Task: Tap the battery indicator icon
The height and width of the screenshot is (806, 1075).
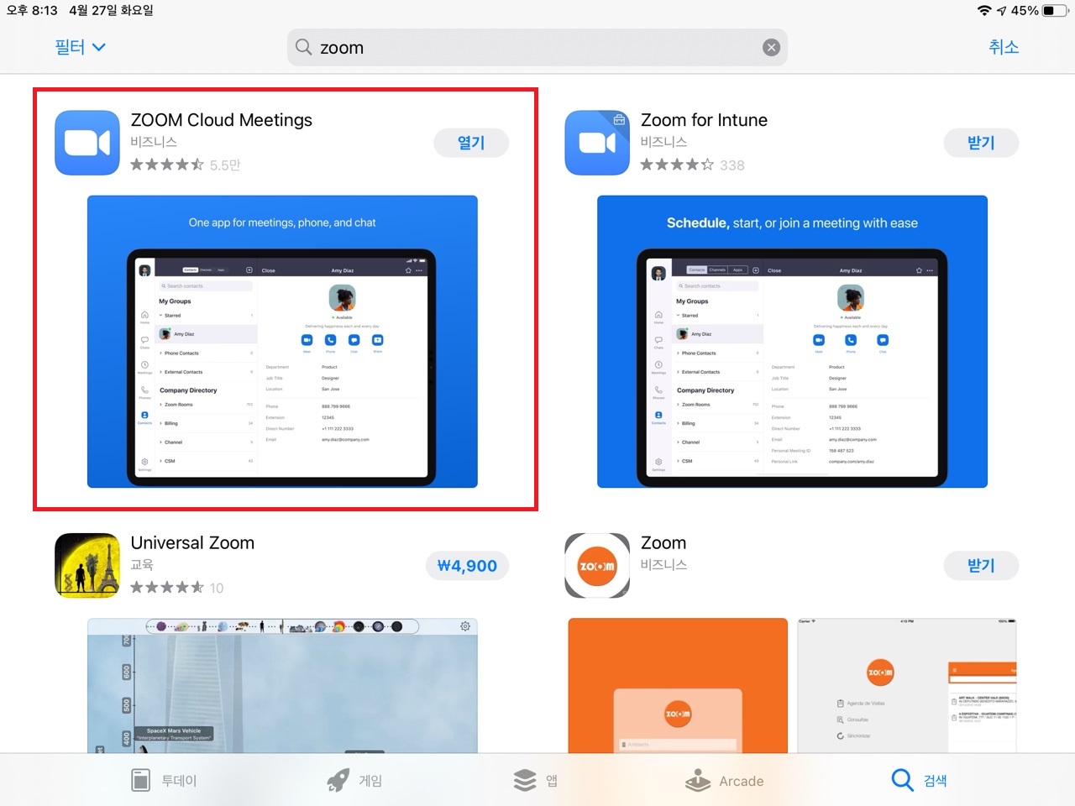Action: 1055,10
